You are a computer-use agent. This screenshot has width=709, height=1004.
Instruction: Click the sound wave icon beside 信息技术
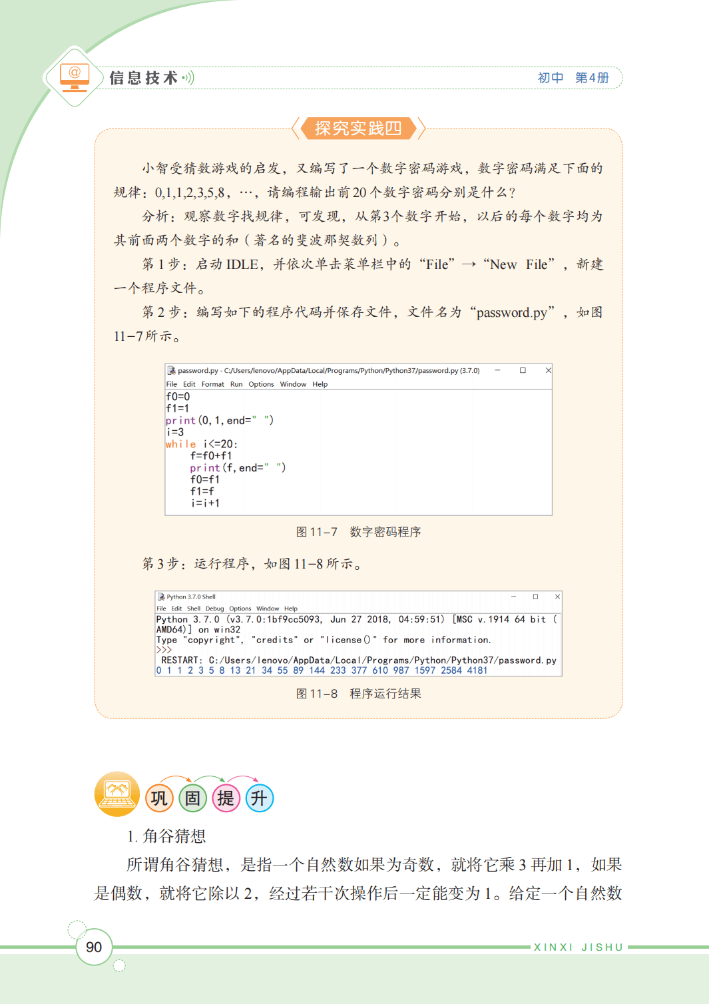coord(188,78)
